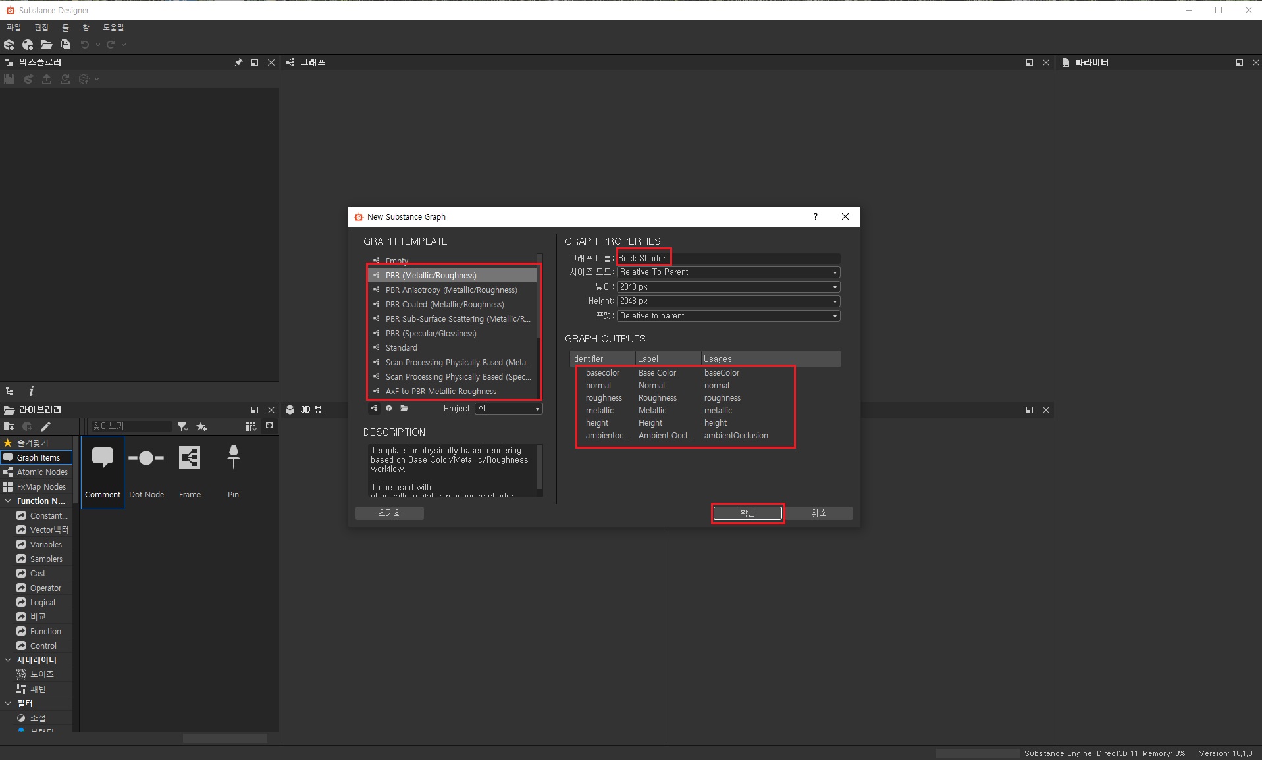Pin the 익스플로러 panel
1262x760 pixels.
coord(238,63)
